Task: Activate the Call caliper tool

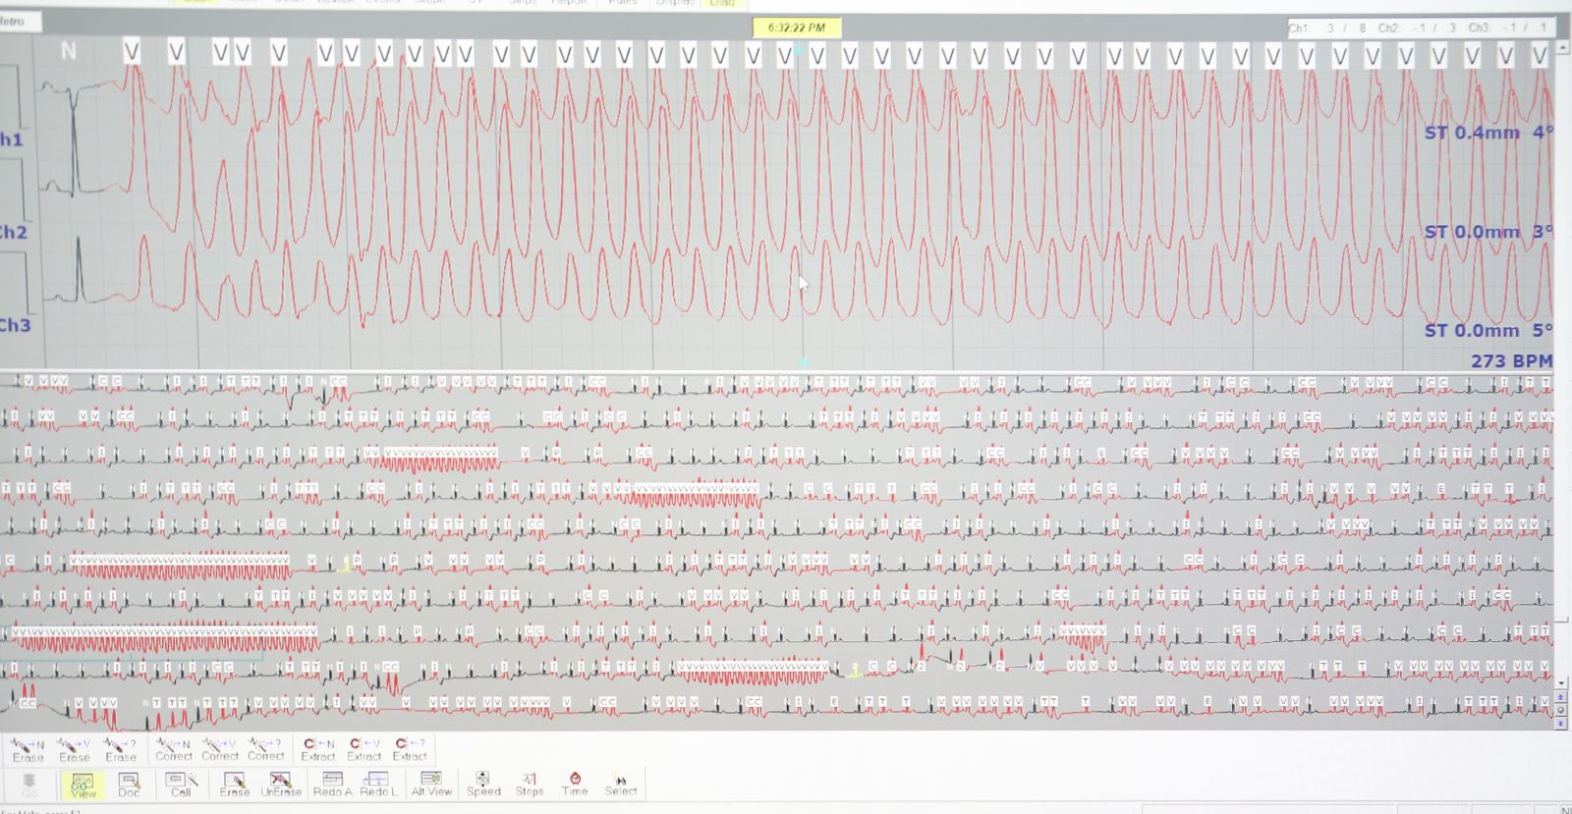Action: (182, 785)
